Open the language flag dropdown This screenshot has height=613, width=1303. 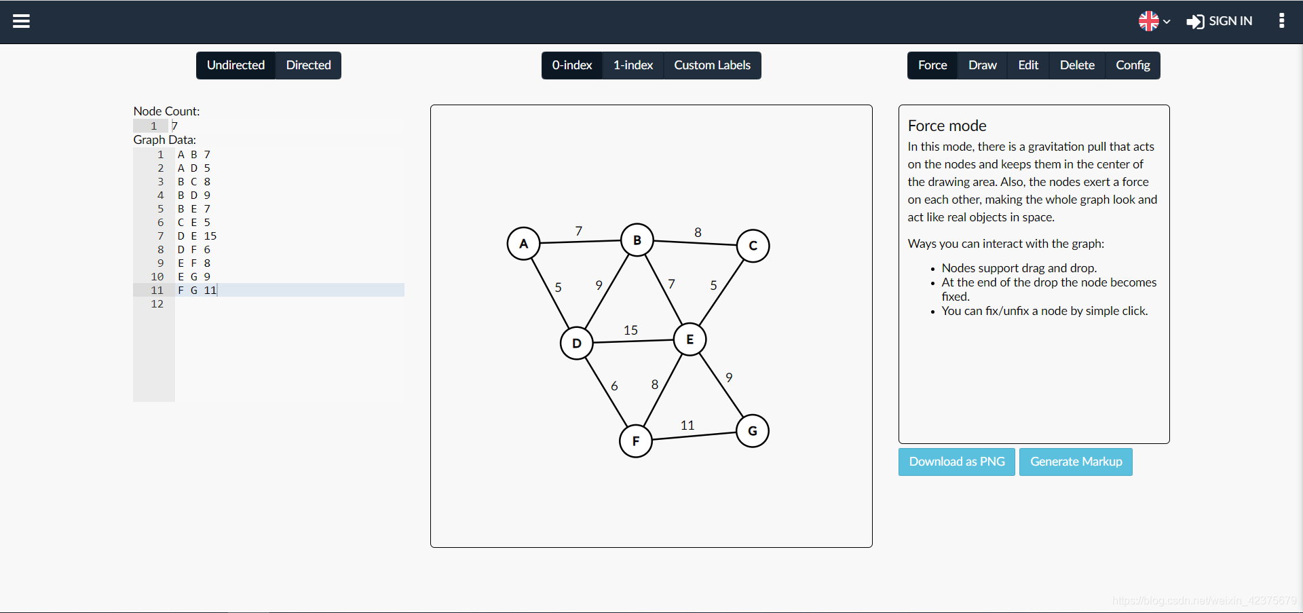[1154, 21]
